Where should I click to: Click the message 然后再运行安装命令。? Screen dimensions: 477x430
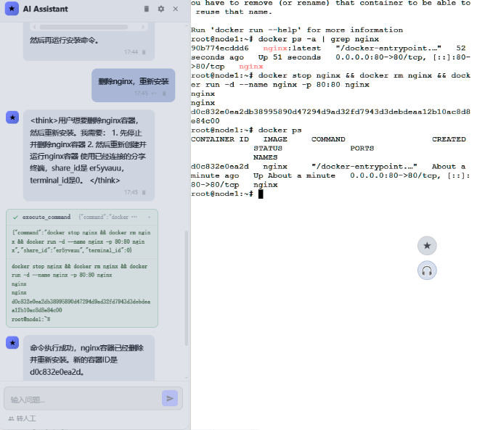[x=64, y=40]
